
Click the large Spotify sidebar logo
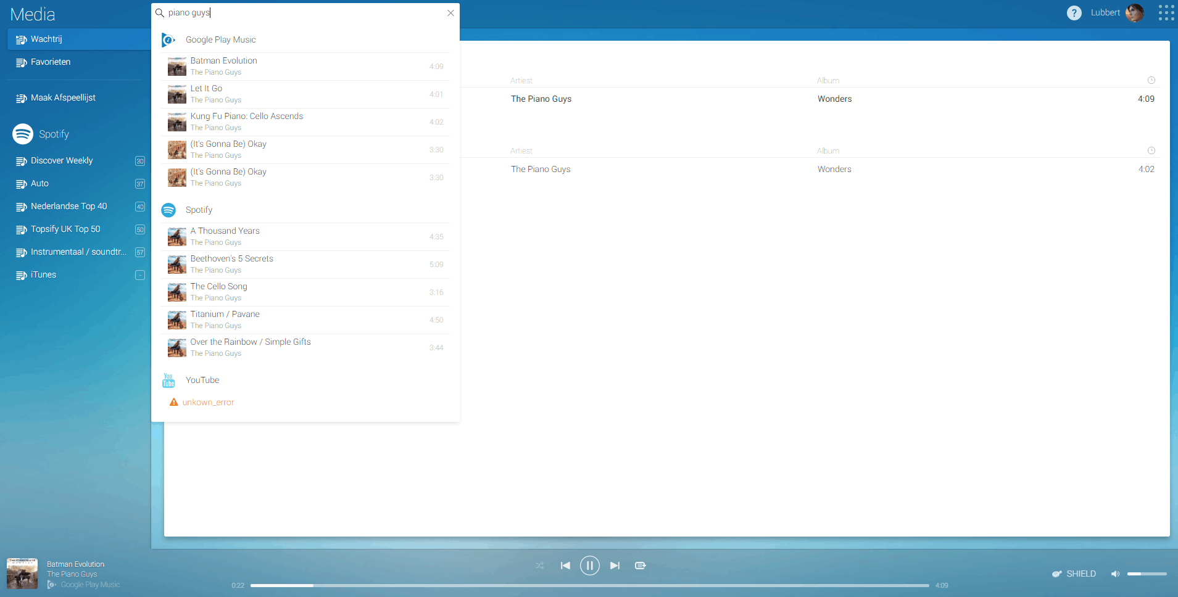23,134
